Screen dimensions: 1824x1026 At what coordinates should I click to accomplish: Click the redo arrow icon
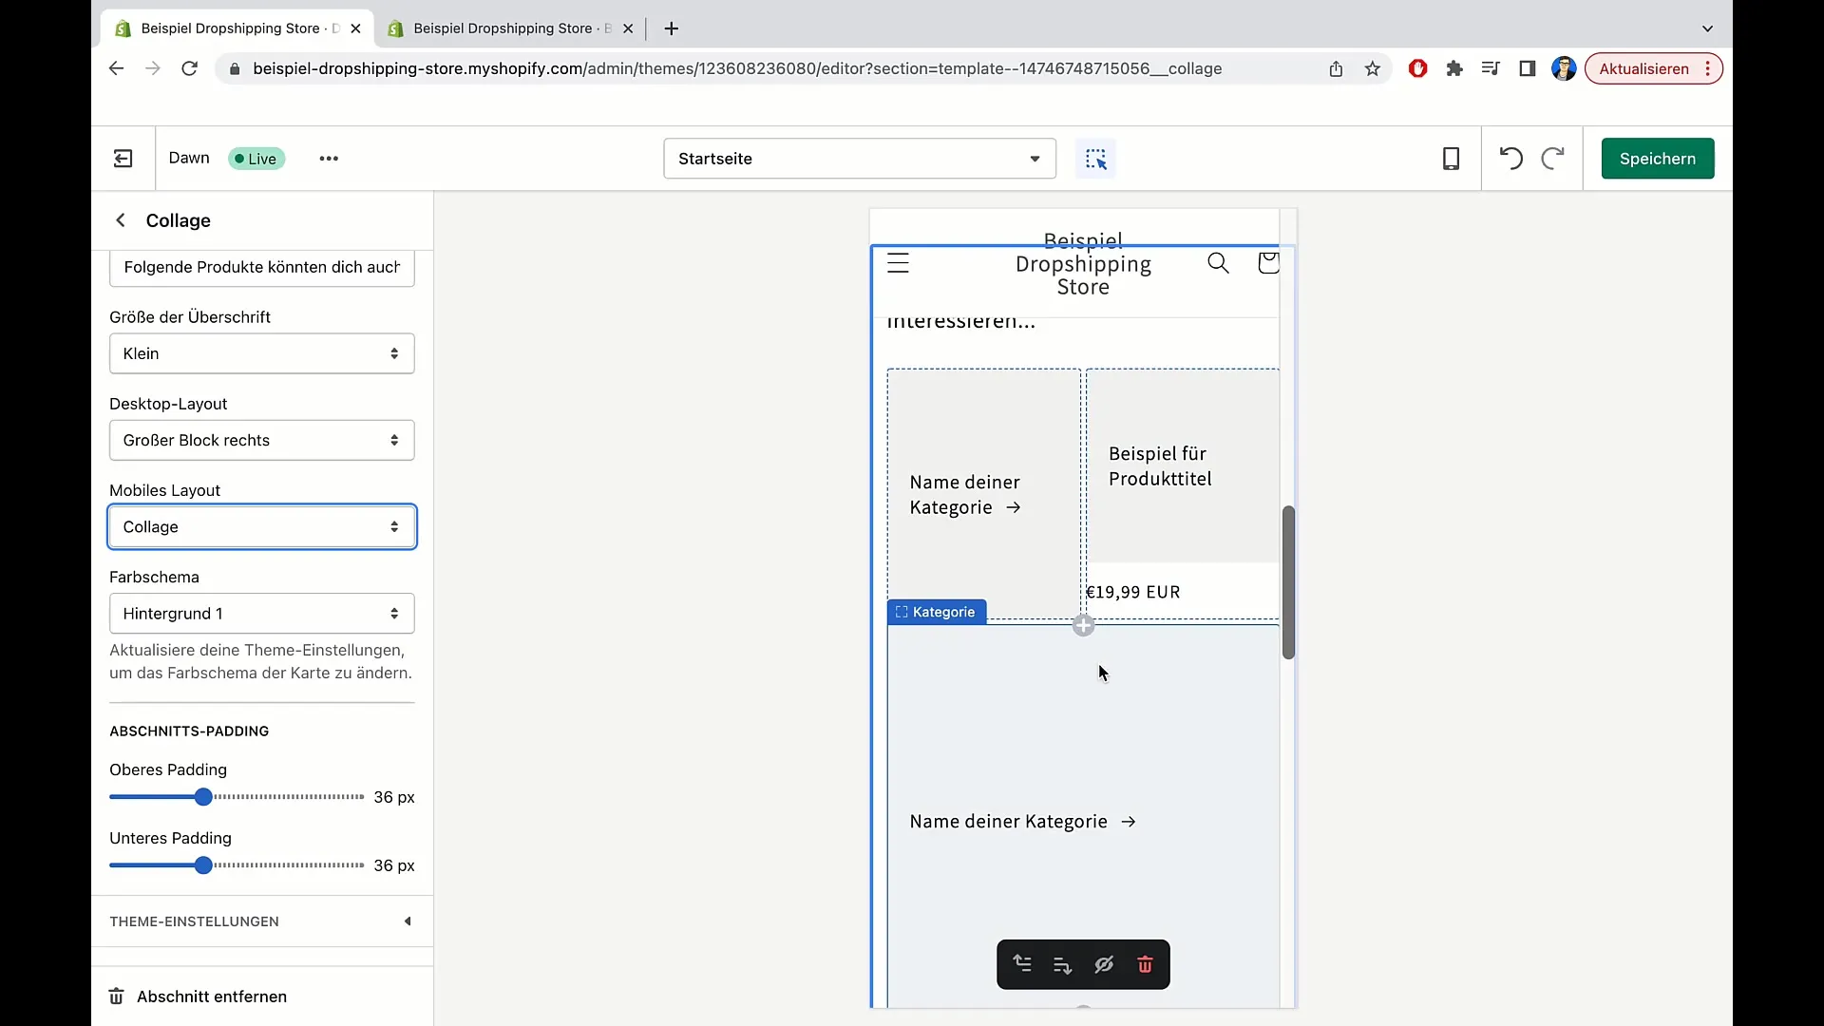[1552, 159]
